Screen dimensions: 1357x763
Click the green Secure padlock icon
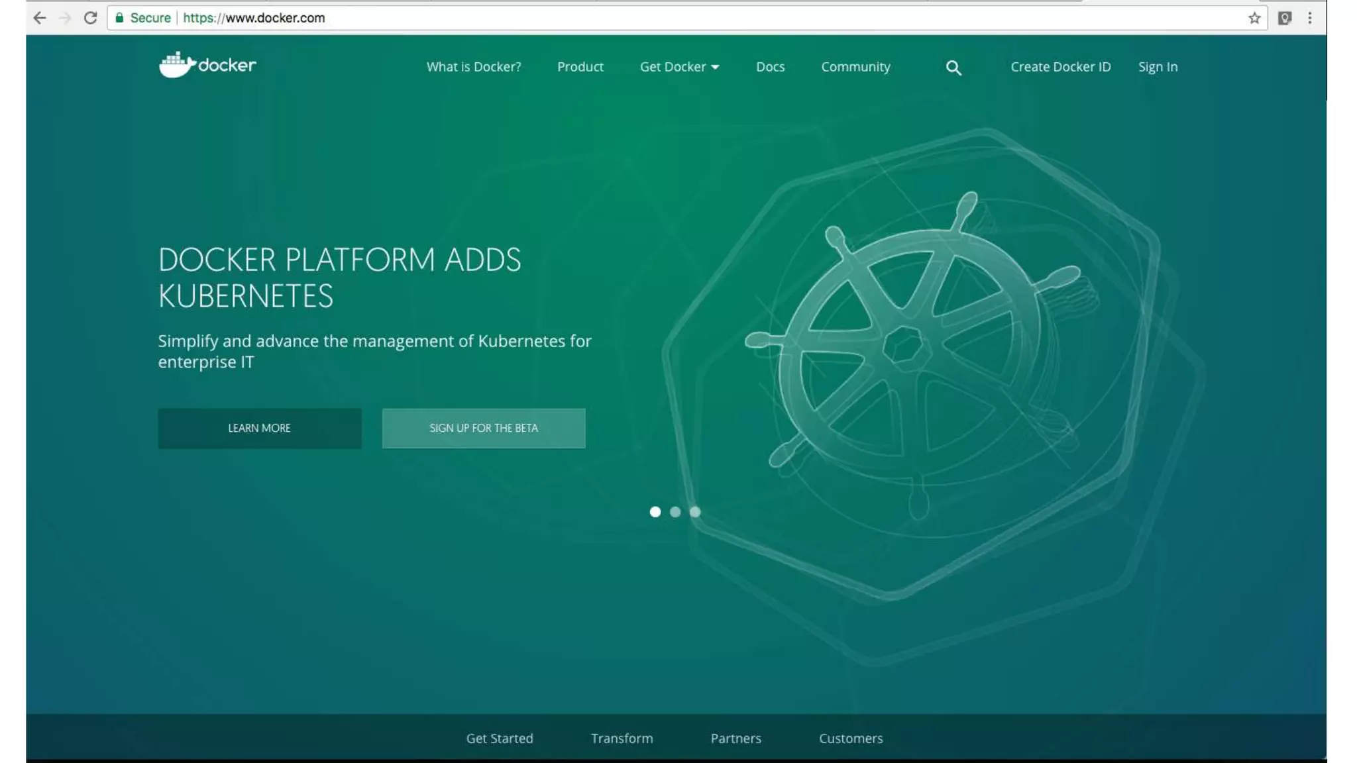[119, 18]
